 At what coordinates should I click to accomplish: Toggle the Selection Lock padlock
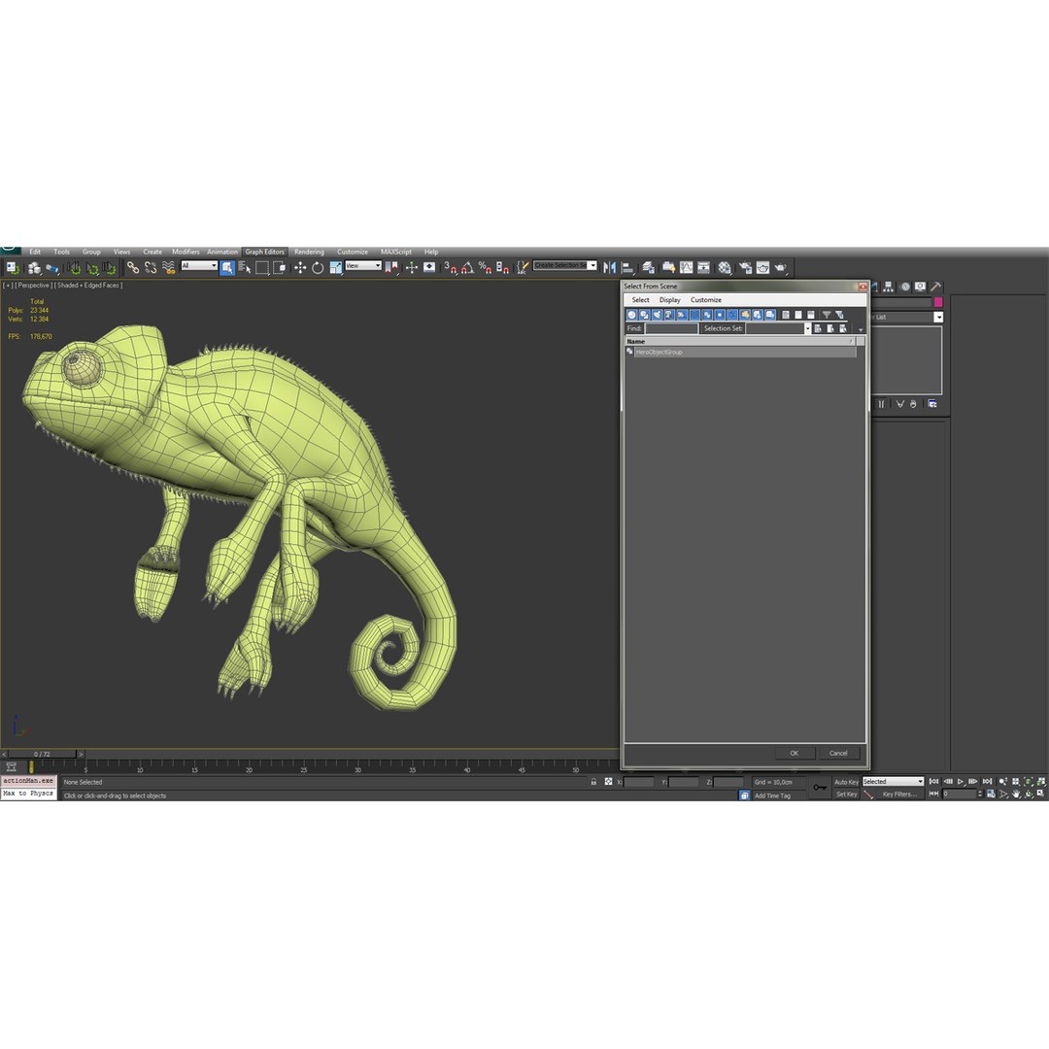click(593, 781)
